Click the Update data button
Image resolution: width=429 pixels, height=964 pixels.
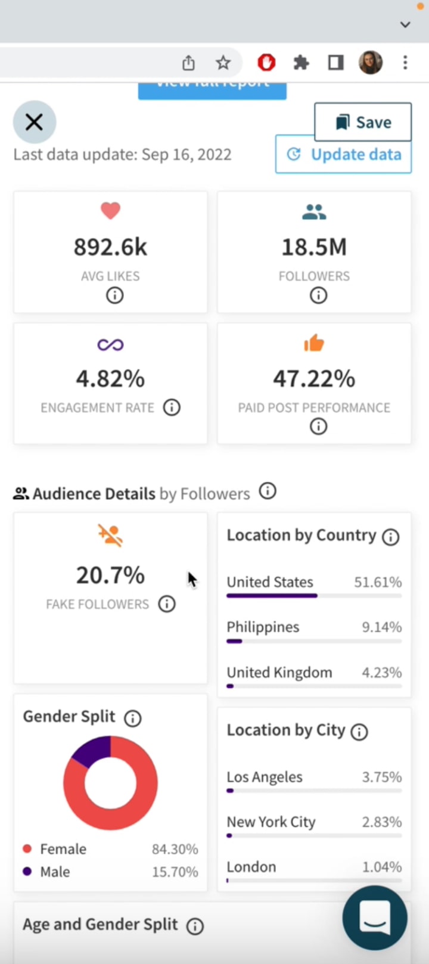pos(343,155)
